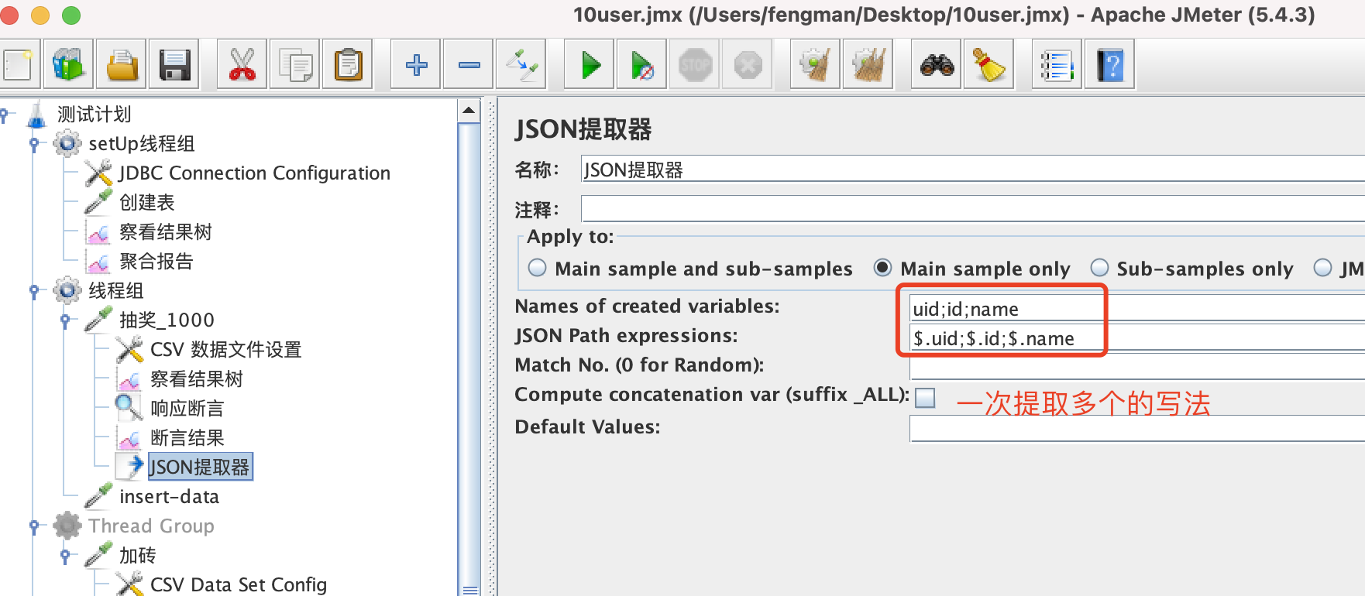Click the Stop test icon

695,65
